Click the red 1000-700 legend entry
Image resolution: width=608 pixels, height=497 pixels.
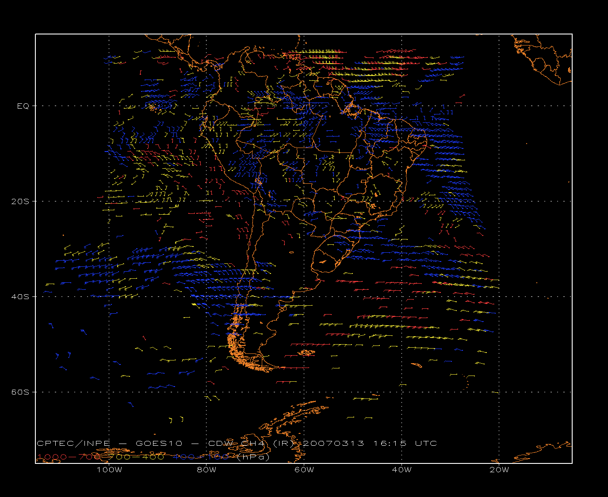tap(68, 457)
